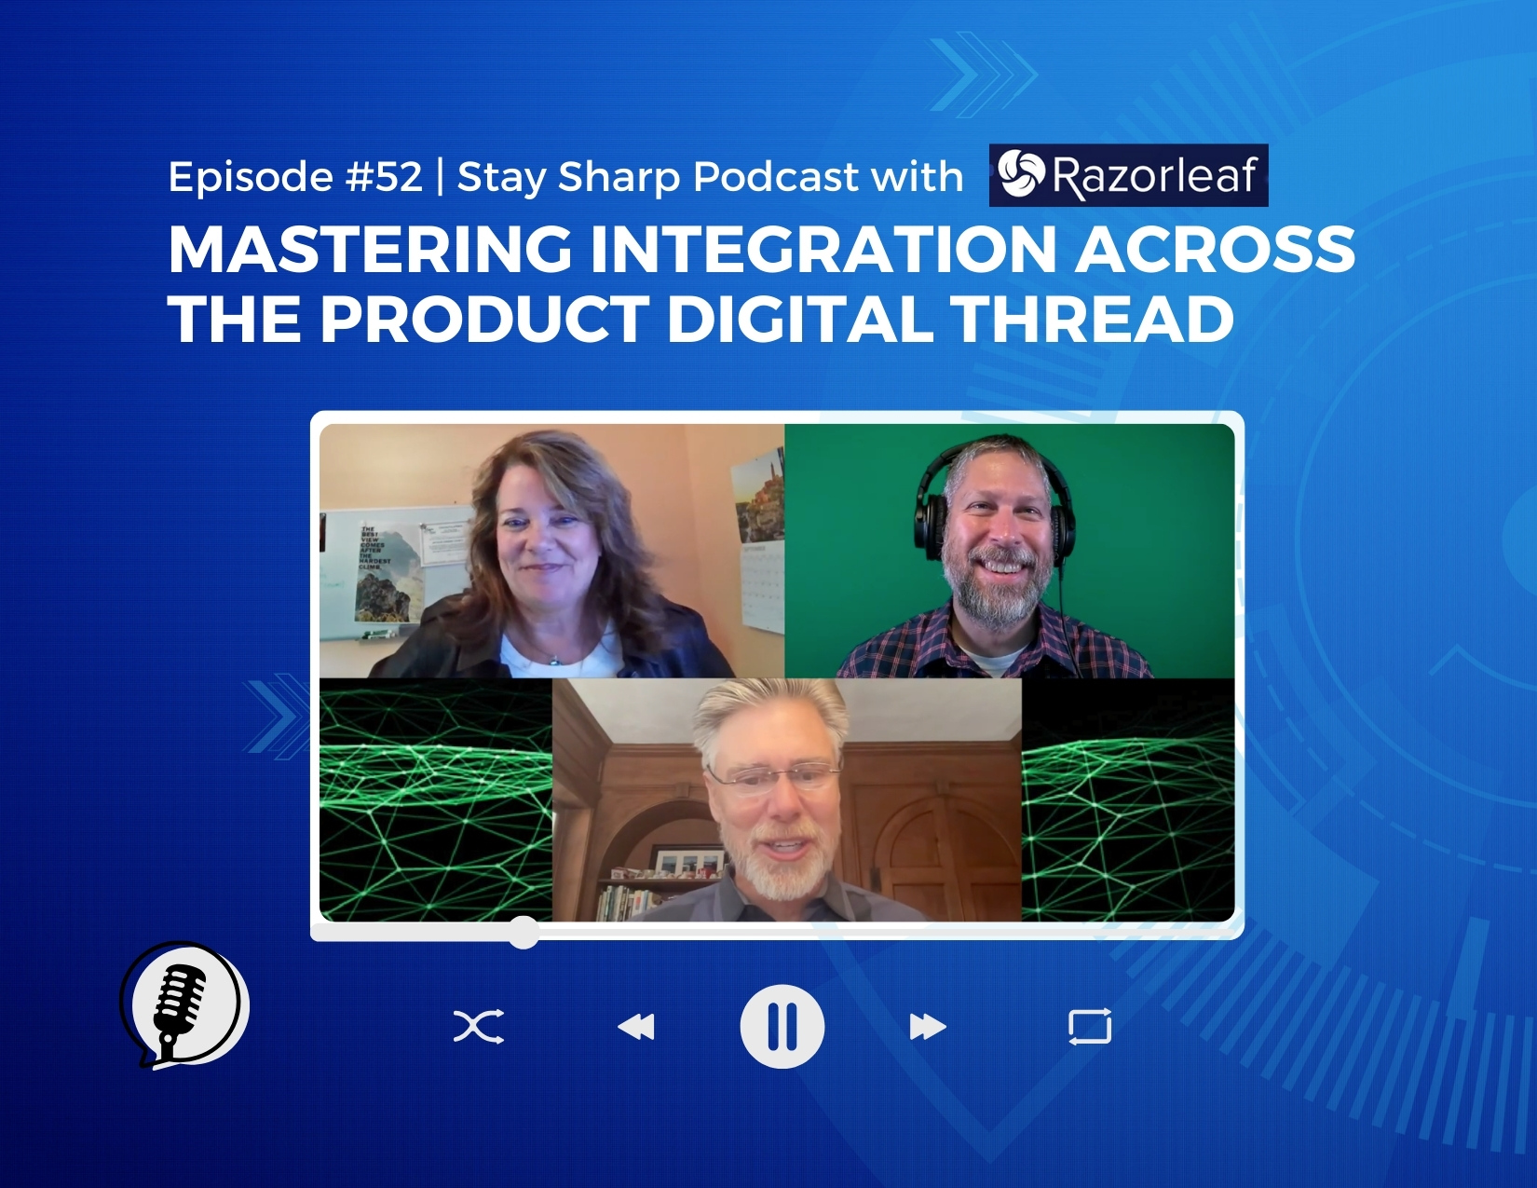Click the progress slider knob
Image resolution: width=1537 pixels, height=1188 pixels.
click(x=524, y=932)
